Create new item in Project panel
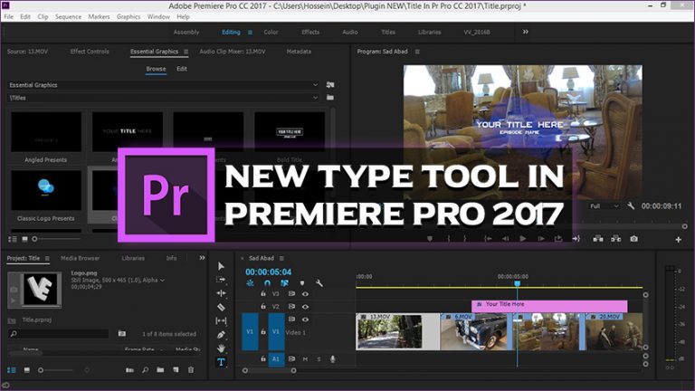This screenshot has width=695, height=391. coord(176,369)
